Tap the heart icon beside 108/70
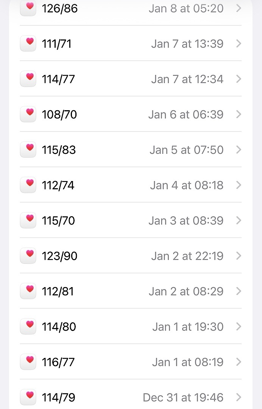Image resolution: width=262 pixels, height=409 pixels. (28, 114)
